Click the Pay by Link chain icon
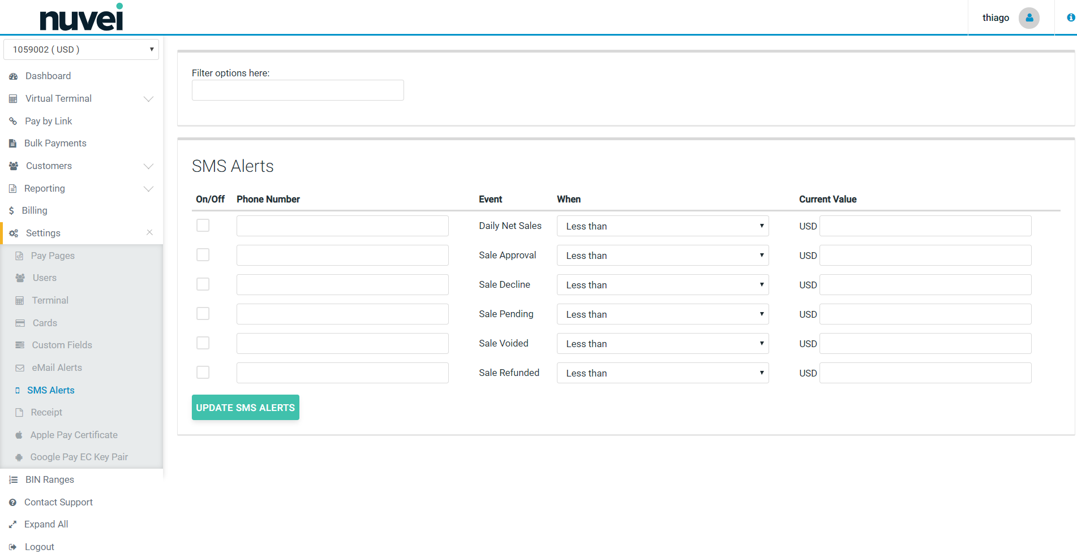This screenshot has width=1077, height=558. (13, 121)
